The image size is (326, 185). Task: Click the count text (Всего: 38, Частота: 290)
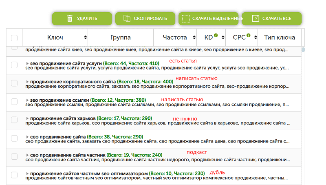115,137
